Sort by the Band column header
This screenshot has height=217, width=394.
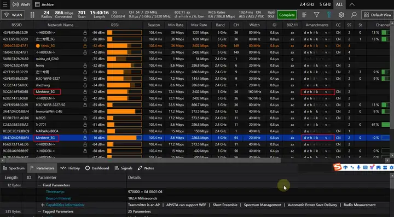click(x=220, y=25)
